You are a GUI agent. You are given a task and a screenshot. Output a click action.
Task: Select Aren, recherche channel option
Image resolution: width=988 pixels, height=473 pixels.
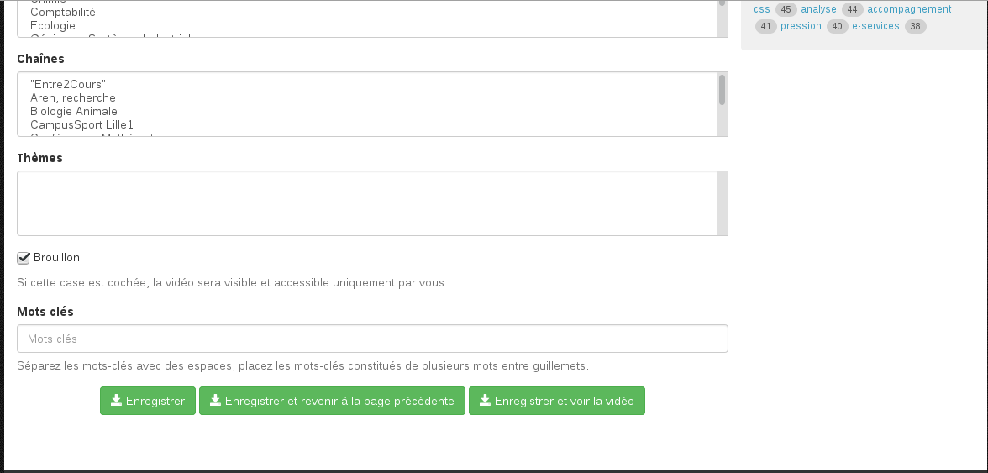(x=73, y=98)
